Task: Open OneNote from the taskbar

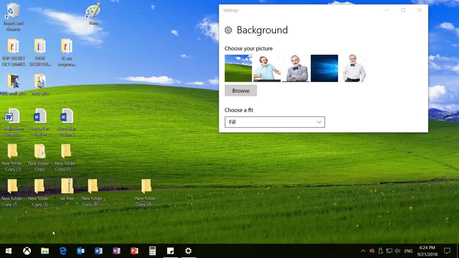Action: [116, 251]
